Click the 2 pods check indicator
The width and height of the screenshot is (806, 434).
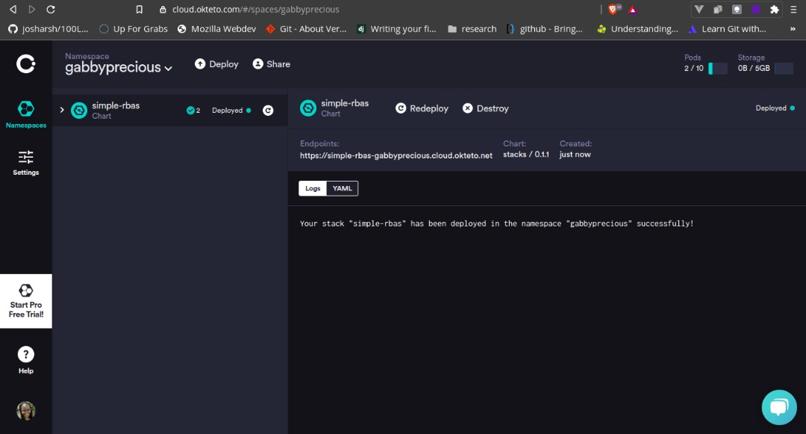tap(193, 110)
